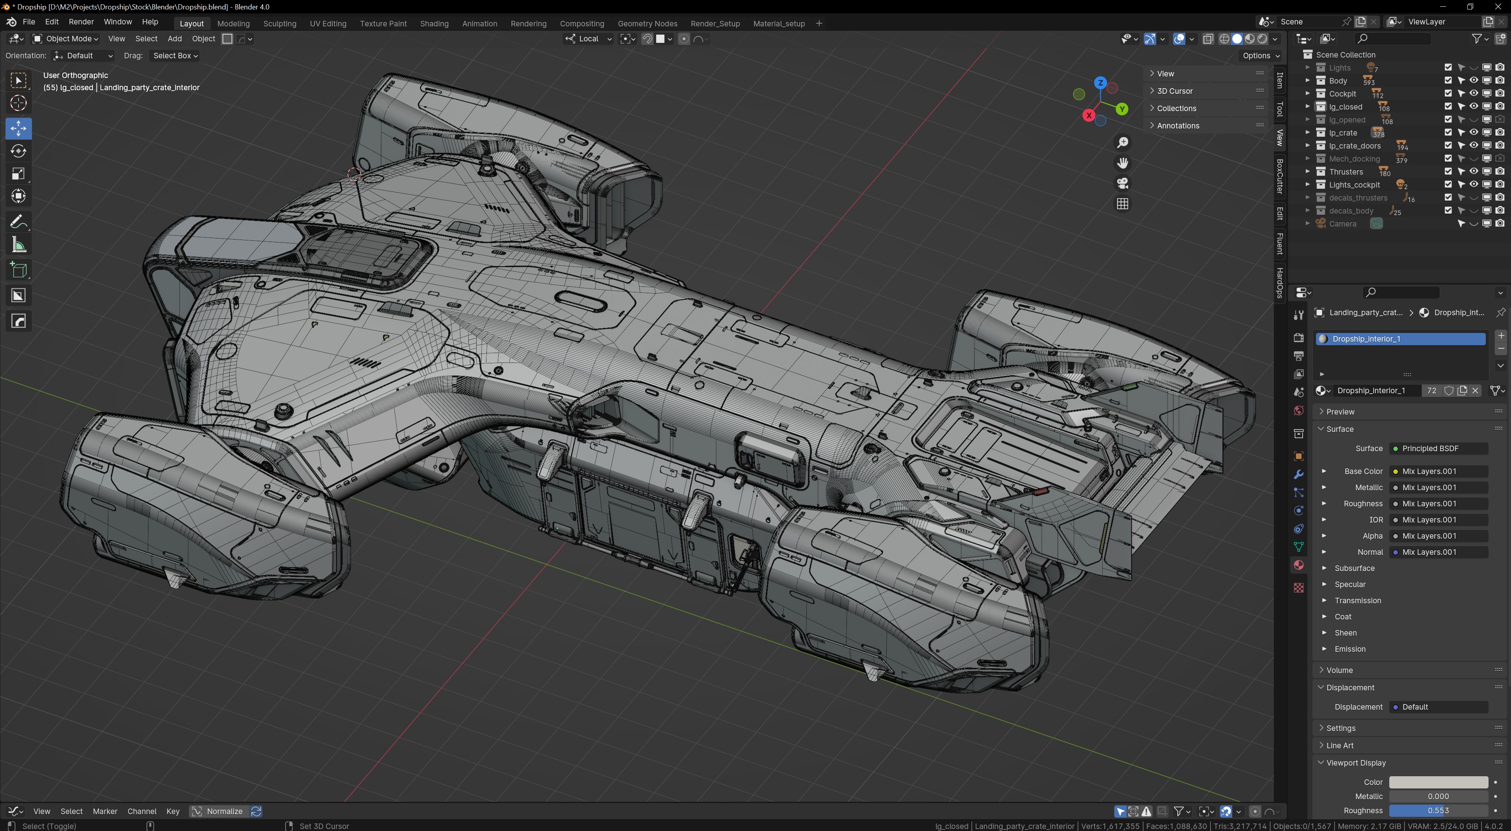Click the Z axis on navigation gizmo
Image resolution: width=1511 pixels, height=831 pixels.
click(x=1101, y=83)
